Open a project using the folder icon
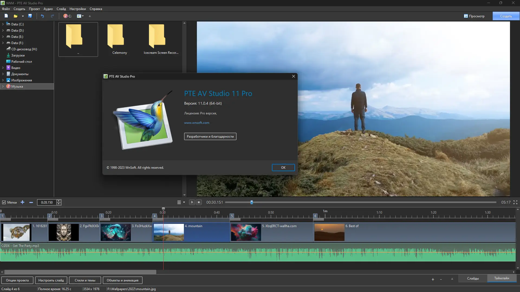Viewport: 520px width, 292px height. tap(16, 16)
